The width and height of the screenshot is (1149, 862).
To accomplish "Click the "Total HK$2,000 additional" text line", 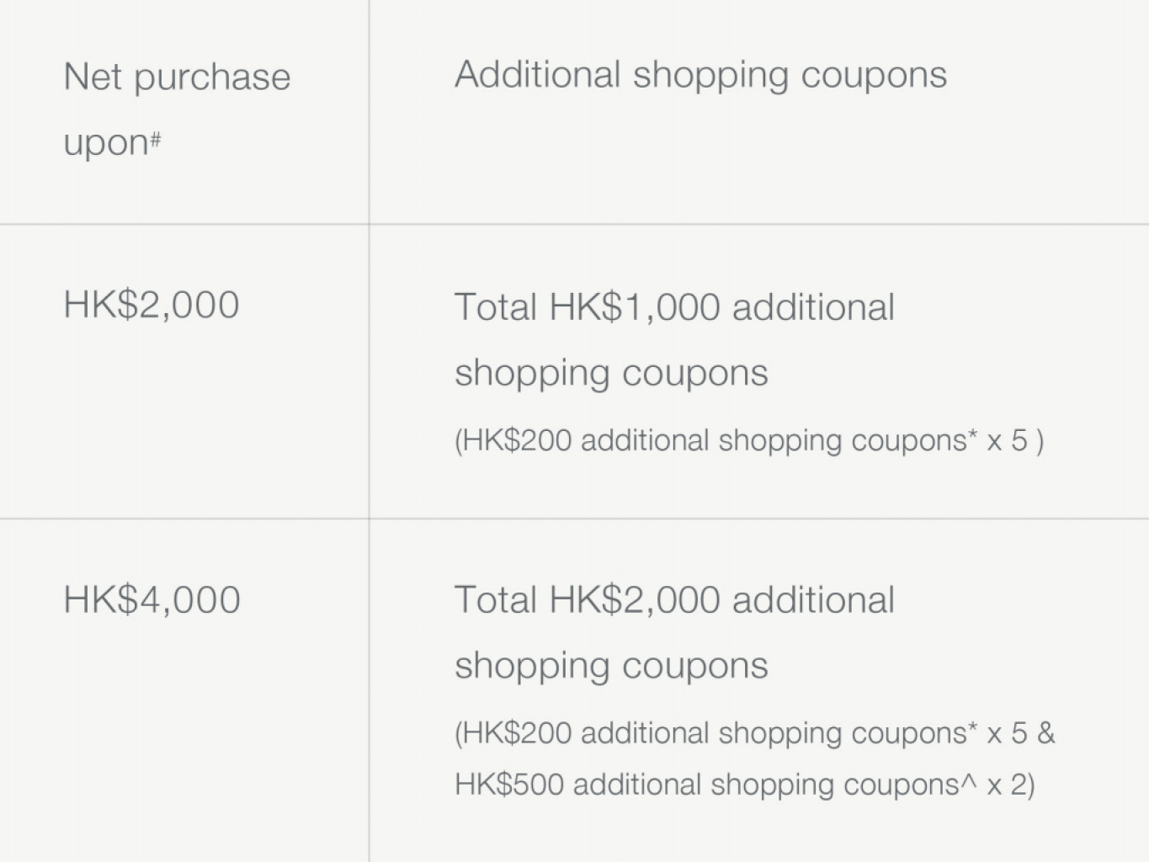I will pyautogui.click(x=674, y=601).
